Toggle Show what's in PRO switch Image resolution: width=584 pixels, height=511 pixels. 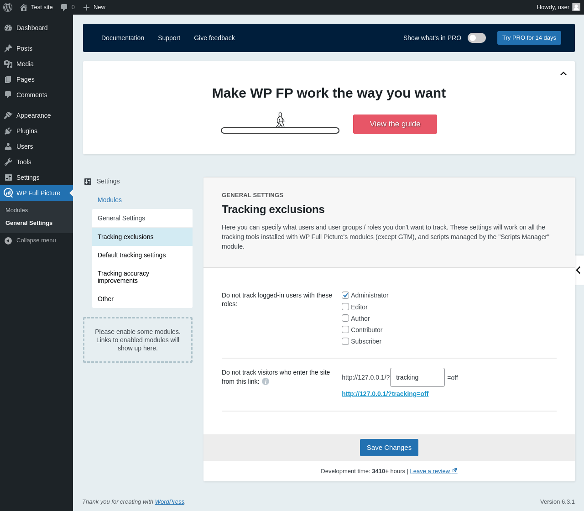[x=477, y=38]
